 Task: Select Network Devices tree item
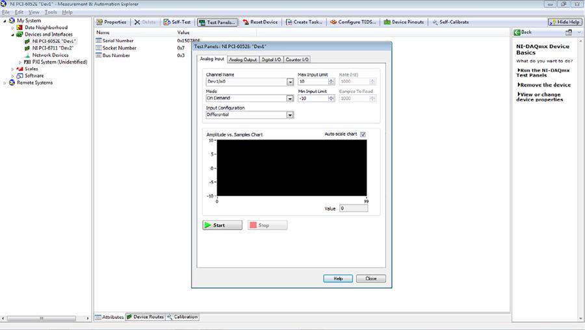[50, 55]
